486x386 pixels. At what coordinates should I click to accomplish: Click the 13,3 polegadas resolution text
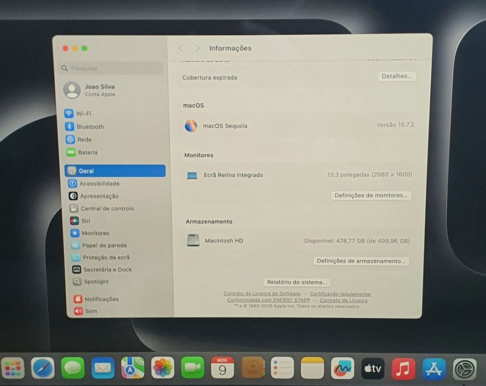369,175
